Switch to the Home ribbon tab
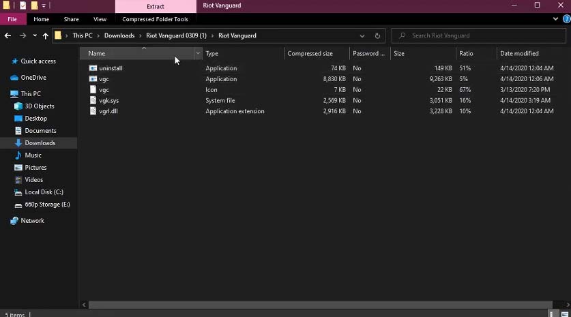Screen dimensions: 571x317 [41, 19]
